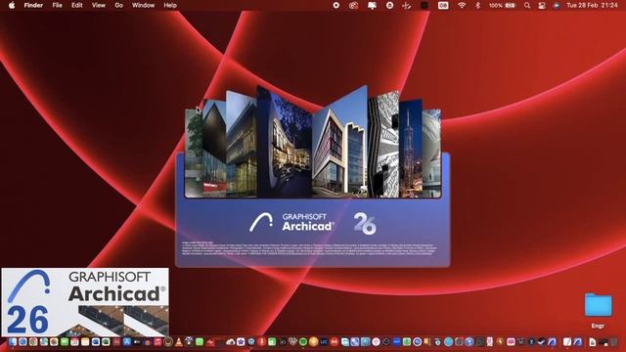Open Microsoft Excel in Dock

(106, 342)
